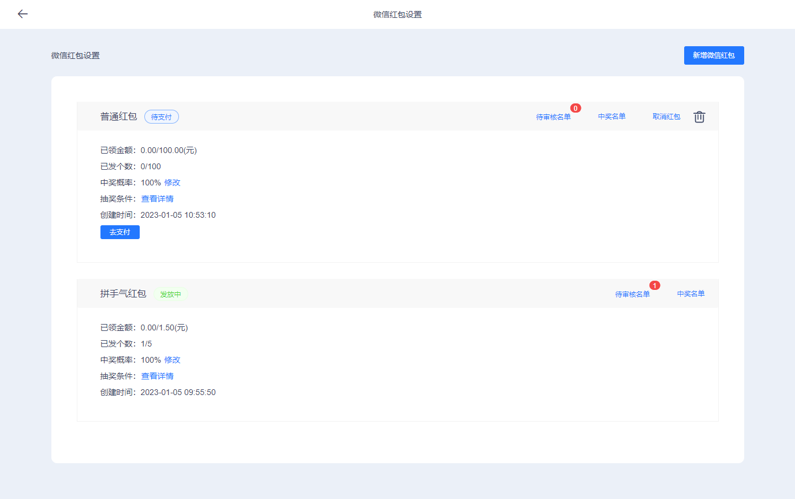Click the 发放中 status tag
Viewport: 795px width, 499px height.
coord(171,294)
